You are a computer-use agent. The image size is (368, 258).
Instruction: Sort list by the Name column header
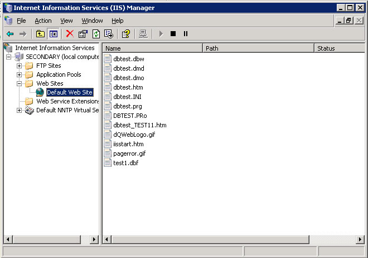pyautogui.click(x=152, y=48)
